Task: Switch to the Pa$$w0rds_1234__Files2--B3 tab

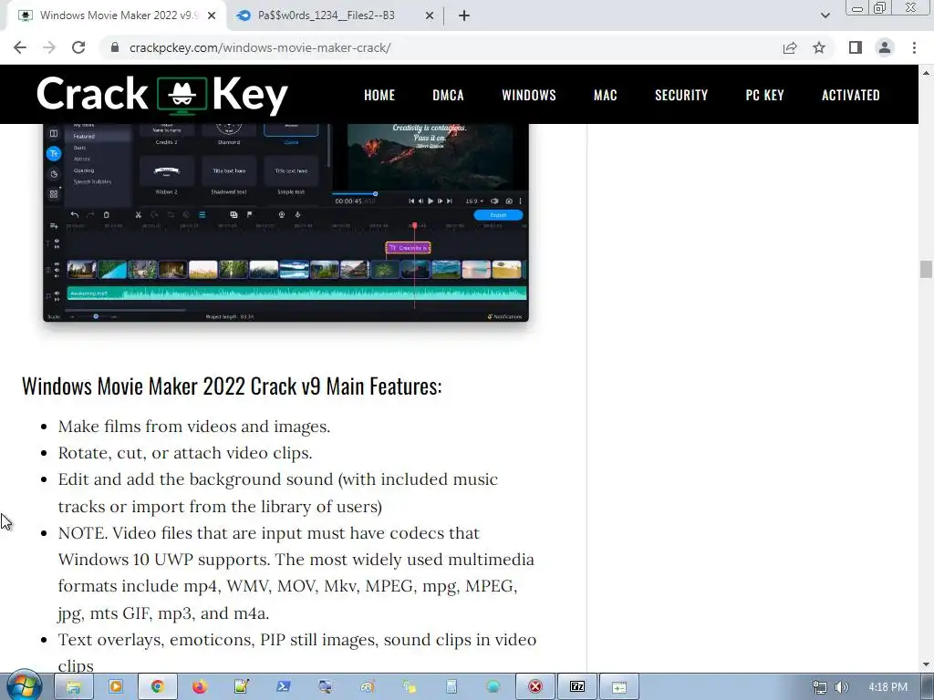Action: pyautogui.click(x=335, y=15)
